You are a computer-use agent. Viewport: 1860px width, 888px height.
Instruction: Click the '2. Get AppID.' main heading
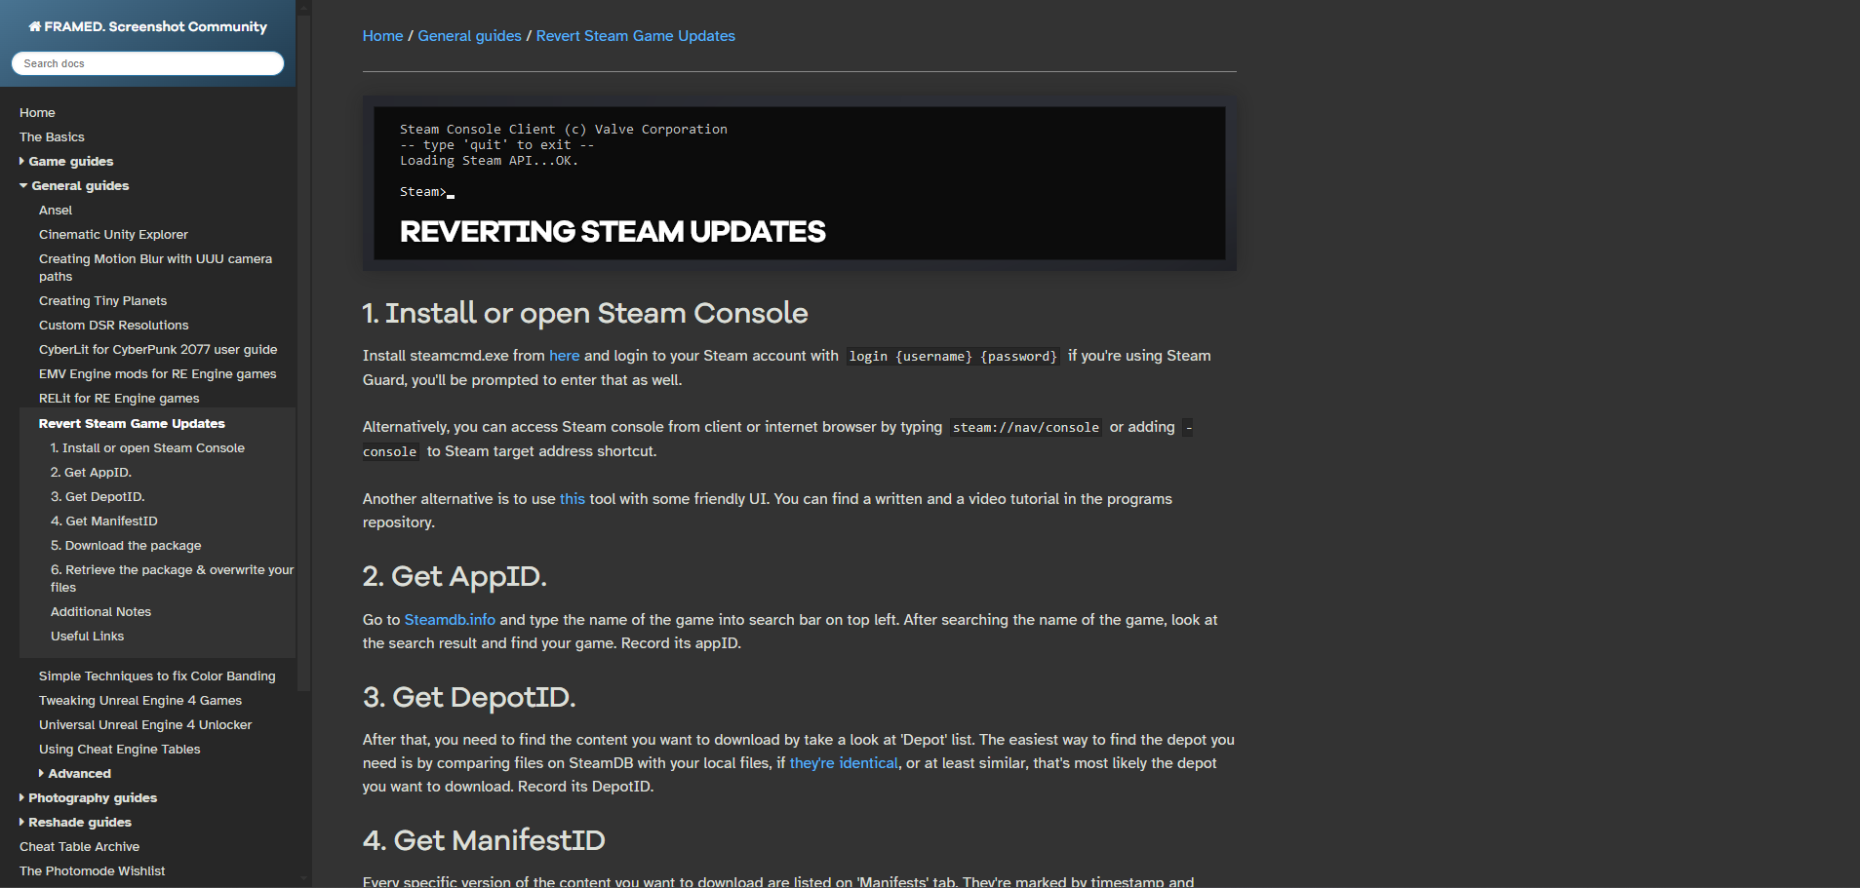[x=454, y=577]
